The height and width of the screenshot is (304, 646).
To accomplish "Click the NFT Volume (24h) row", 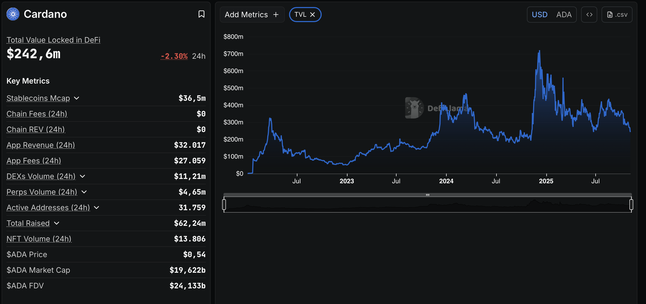I will pos(39,239).
